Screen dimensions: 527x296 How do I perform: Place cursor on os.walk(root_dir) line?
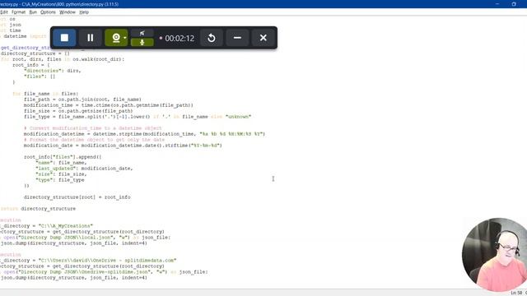[63, 59]
